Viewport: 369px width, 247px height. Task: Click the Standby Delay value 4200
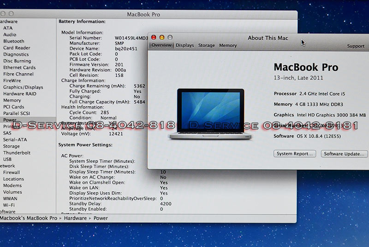tap(166, 204)
